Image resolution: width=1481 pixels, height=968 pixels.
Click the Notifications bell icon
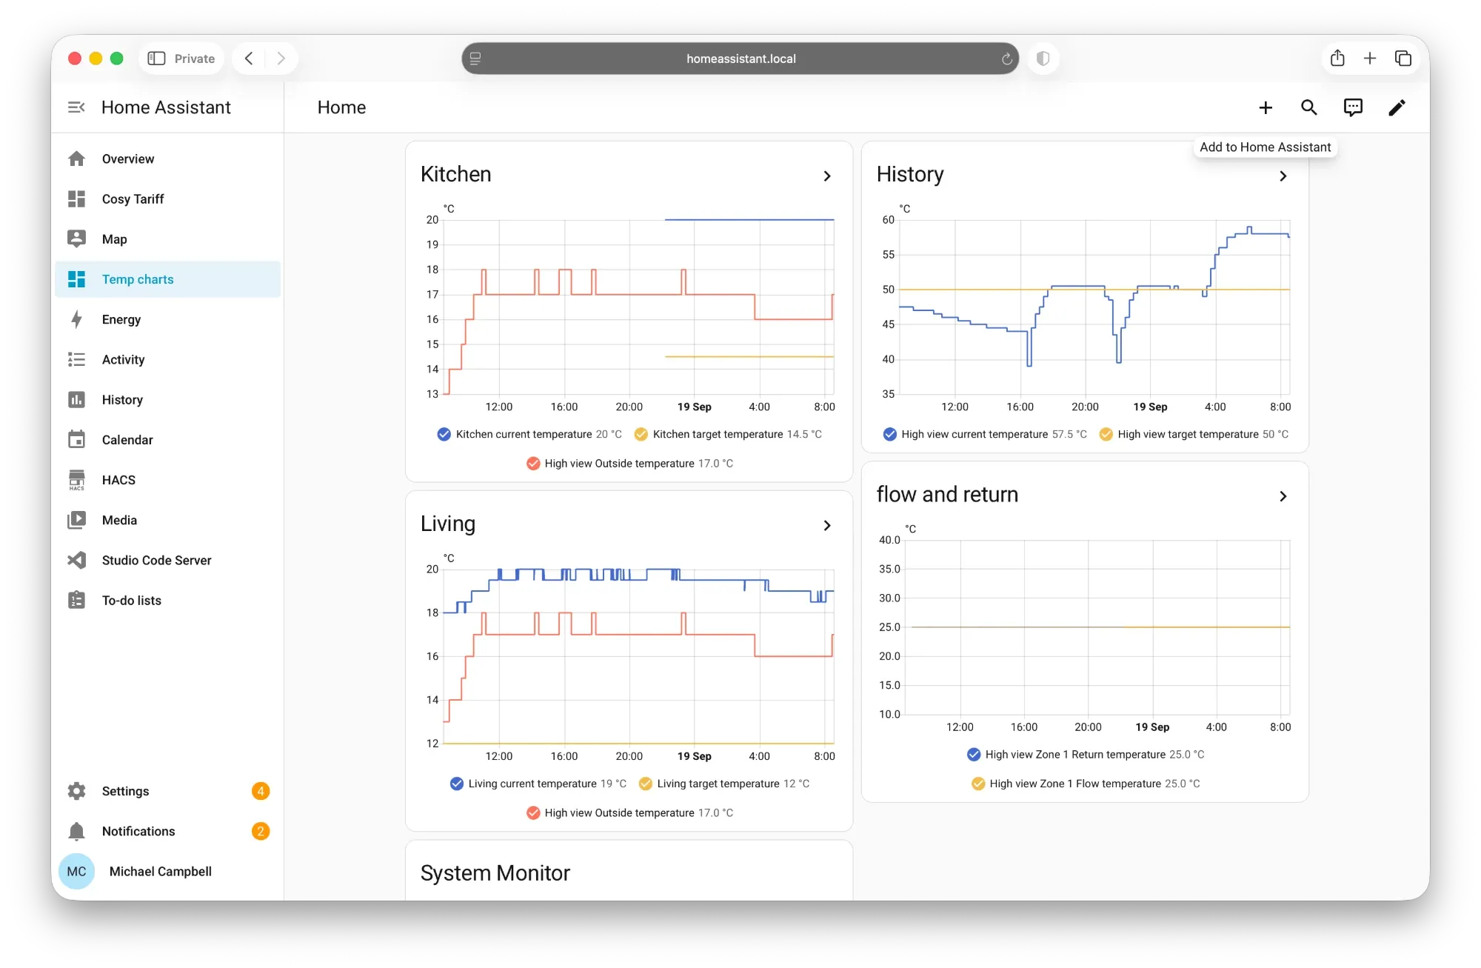coord(76,831)
